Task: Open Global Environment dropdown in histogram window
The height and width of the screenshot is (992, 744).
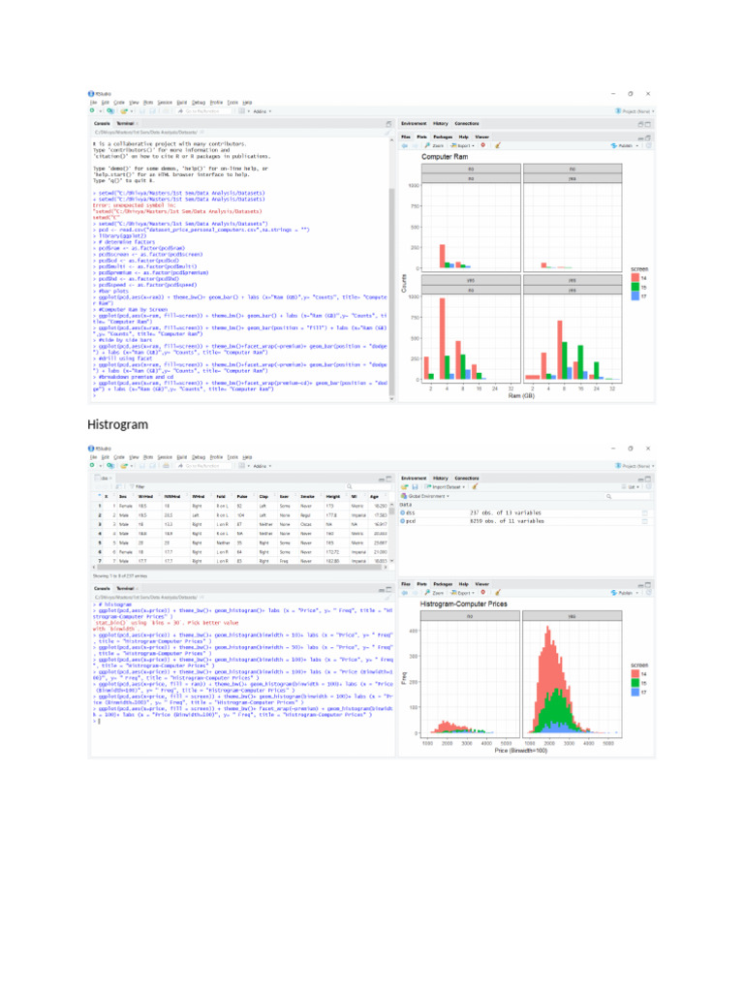Action: [426, 496]
